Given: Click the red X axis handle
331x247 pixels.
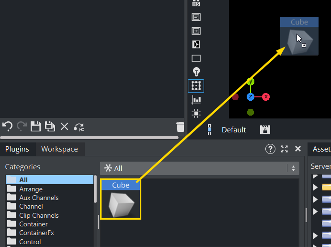Looking at the screenshot, I should click(266, 97).
